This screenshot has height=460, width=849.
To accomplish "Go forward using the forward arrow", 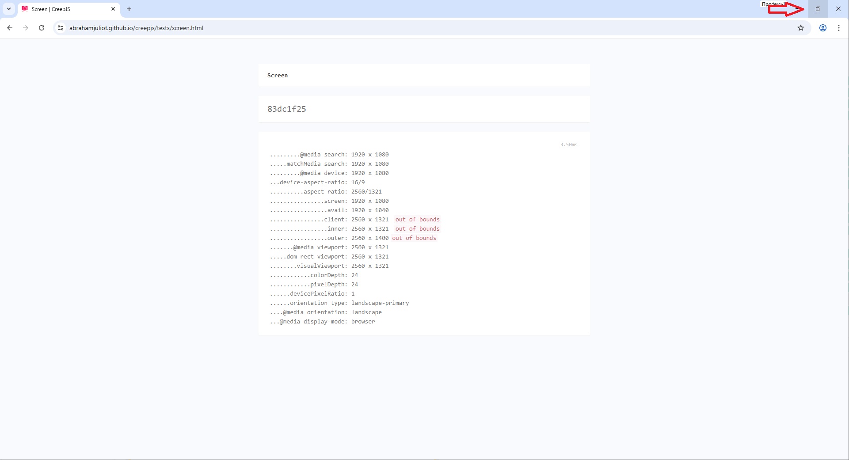I will tap(26, 28).
